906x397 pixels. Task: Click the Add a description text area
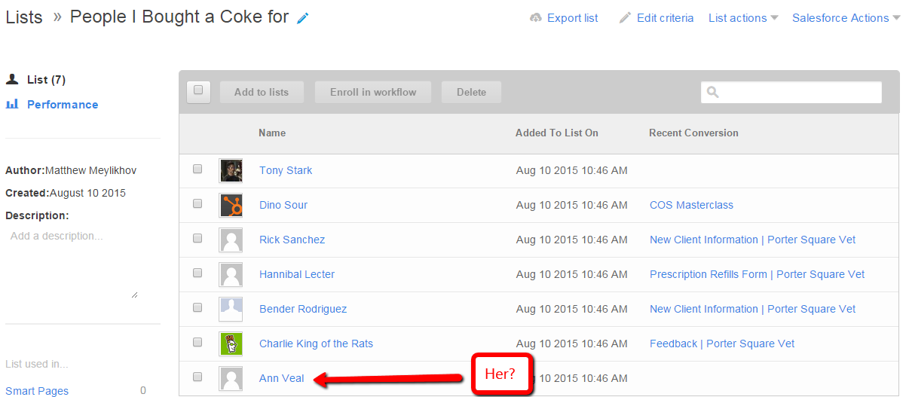click(x=72, y=264)
